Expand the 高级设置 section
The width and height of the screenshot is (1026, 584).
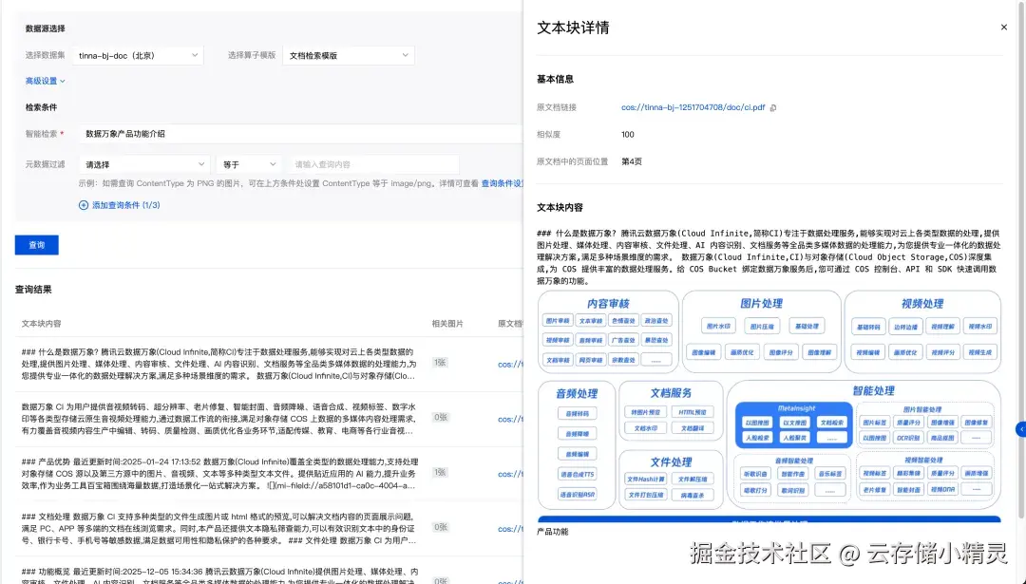(46, 81)
